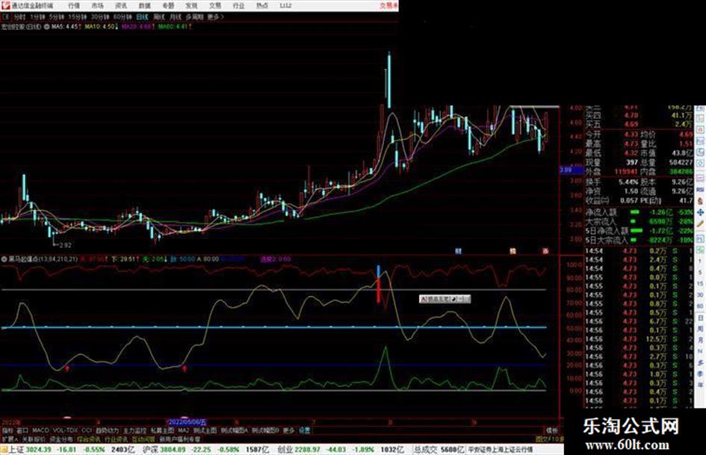This screenshot has width=706, height=455.
Task: Select the MA2 indicator tab
Action: point(183,430)
